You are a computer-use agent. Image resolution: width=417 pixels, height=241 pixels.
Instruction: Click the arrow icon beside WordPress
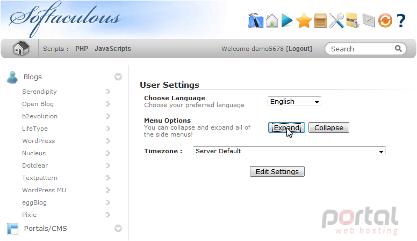pos(108,141)
